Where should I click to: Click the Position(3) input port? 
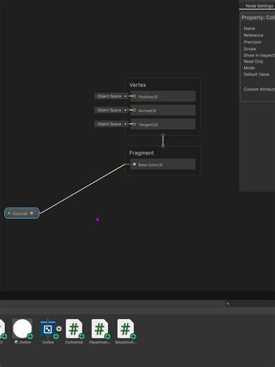(x=134, y=96)
